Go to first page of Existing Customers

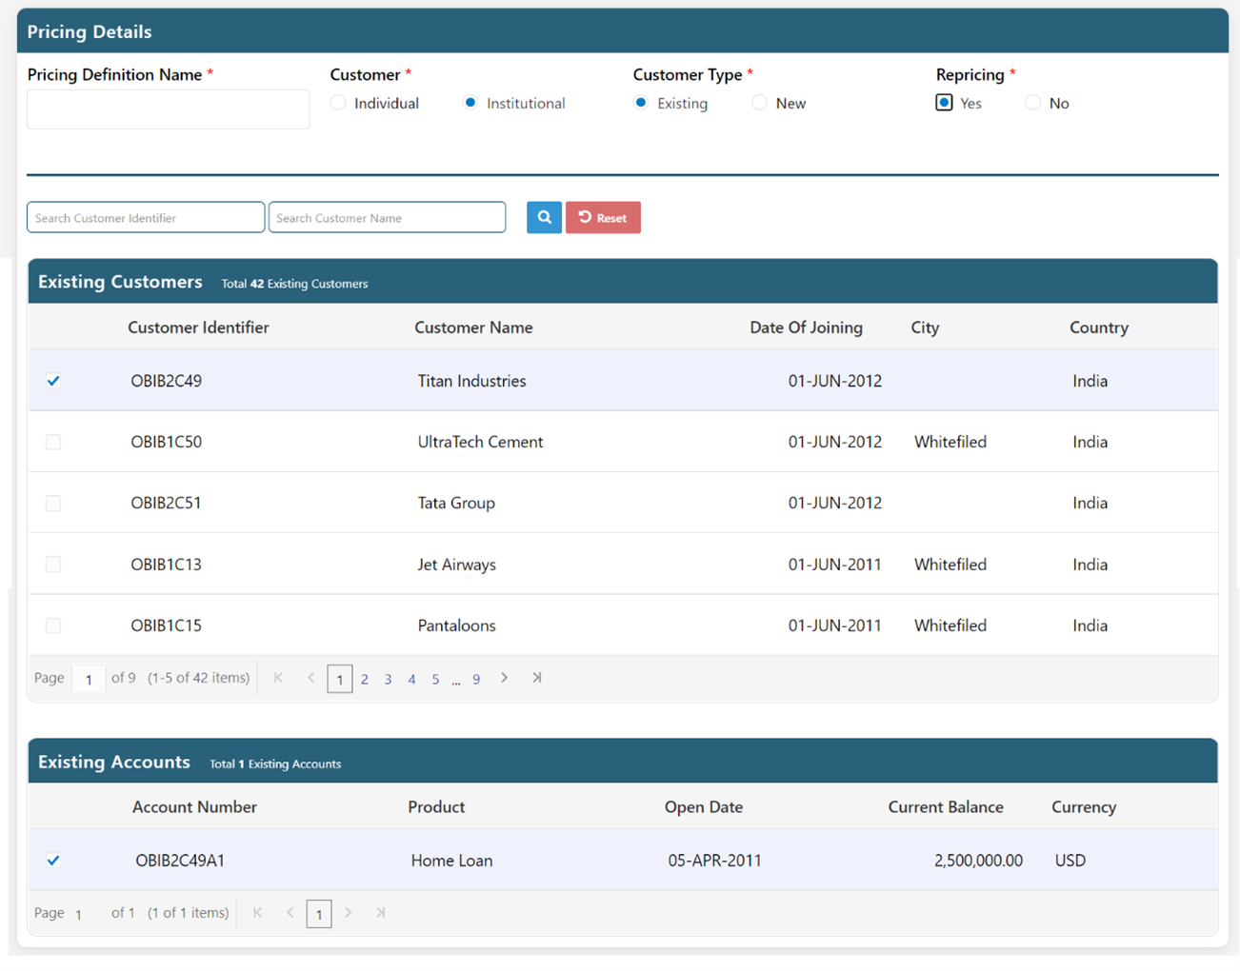pos(278,678)
